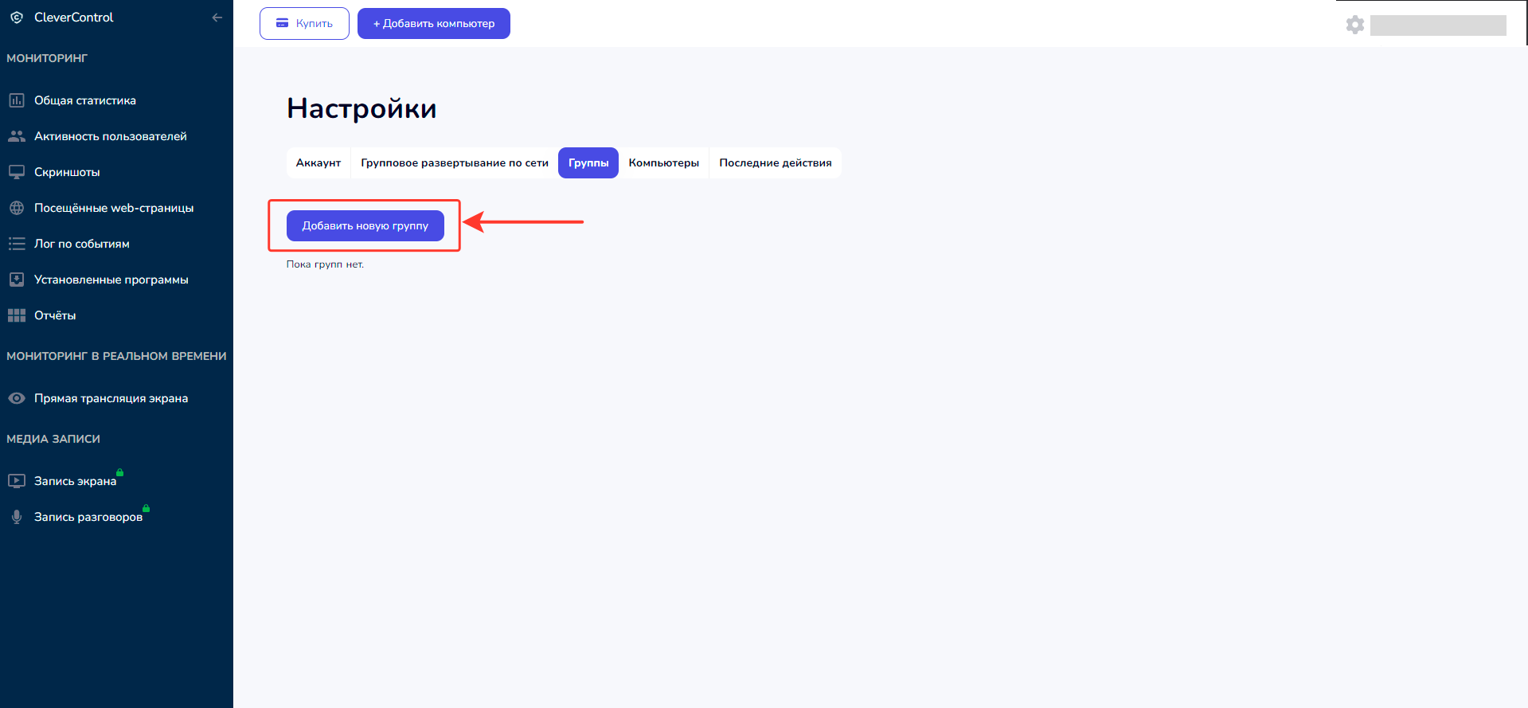Open settings with the gear icon
This screenshot has height=708, width=1528.
click(1354, 25)
